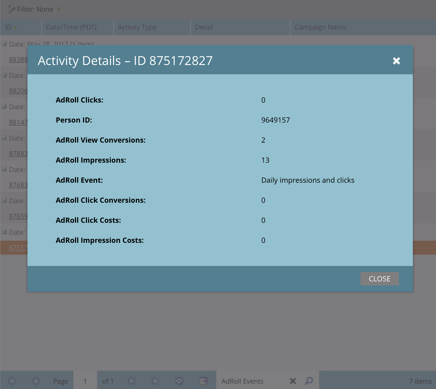Go to last page icon
Viewport: 436px width, 389px height.
[155, 381]
